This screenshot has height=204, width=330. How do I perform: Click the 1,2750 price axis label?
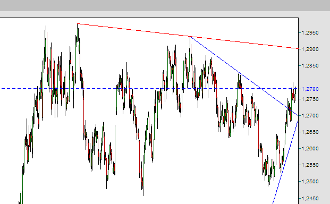(x=310, y=99)
